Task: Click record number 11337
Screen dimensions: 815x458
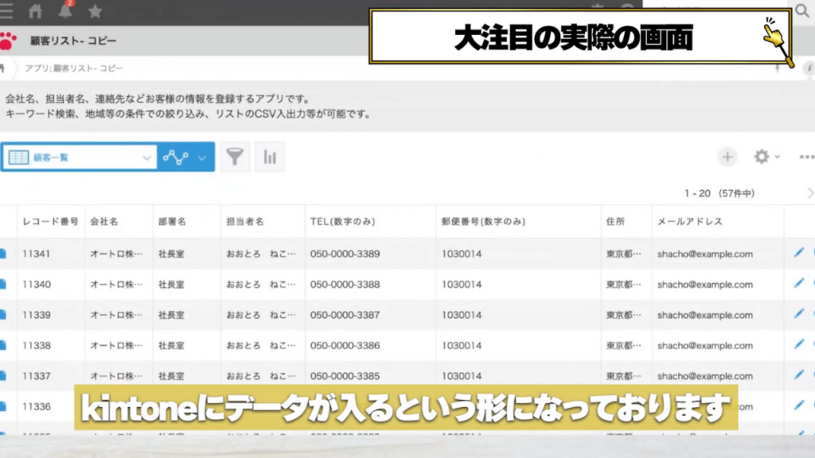Action: click(x=37, y=376)
